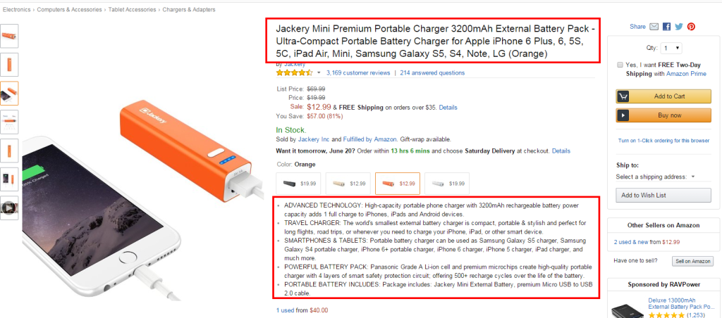Share on Facebook icon
Screen dimensions: 722x318
(x=666, y=27)
